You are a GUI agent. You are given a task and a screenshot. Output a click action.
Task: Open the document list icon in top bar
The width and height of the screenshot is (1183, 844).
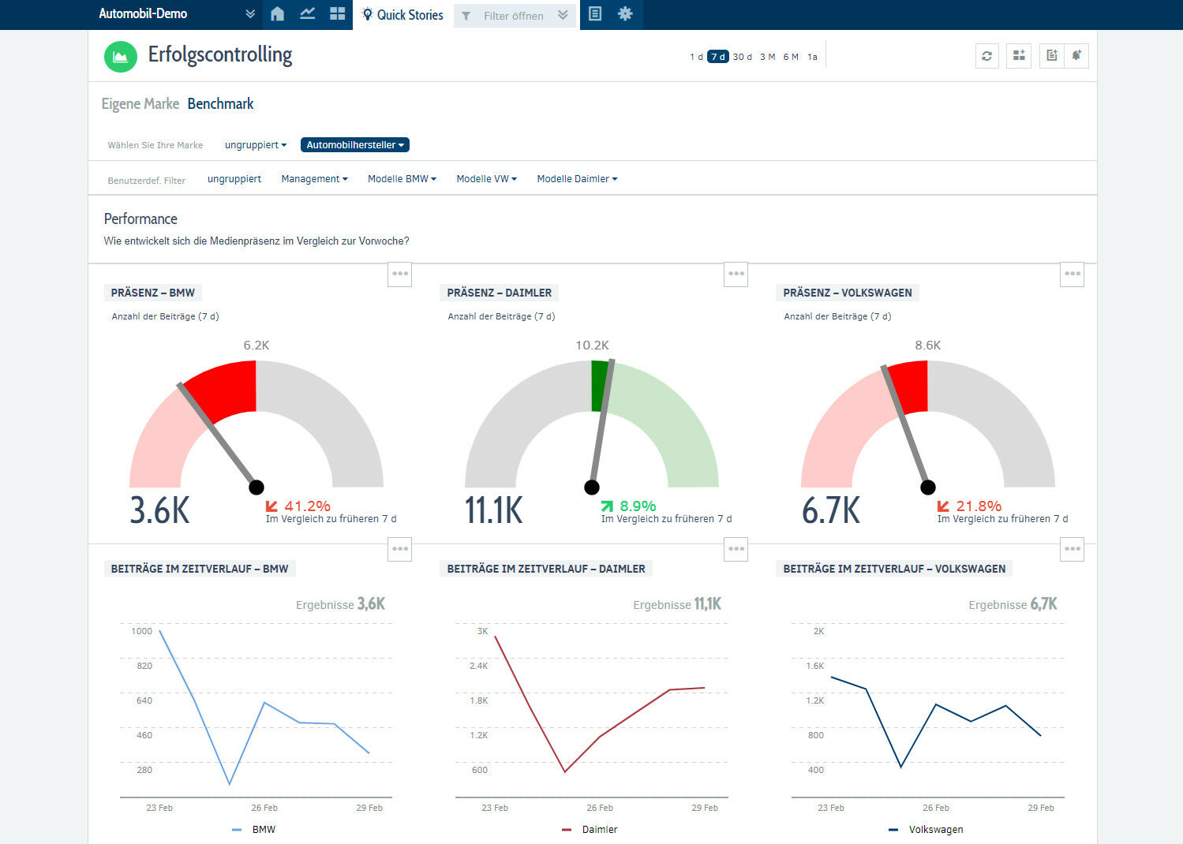click(x=595, y=14)
